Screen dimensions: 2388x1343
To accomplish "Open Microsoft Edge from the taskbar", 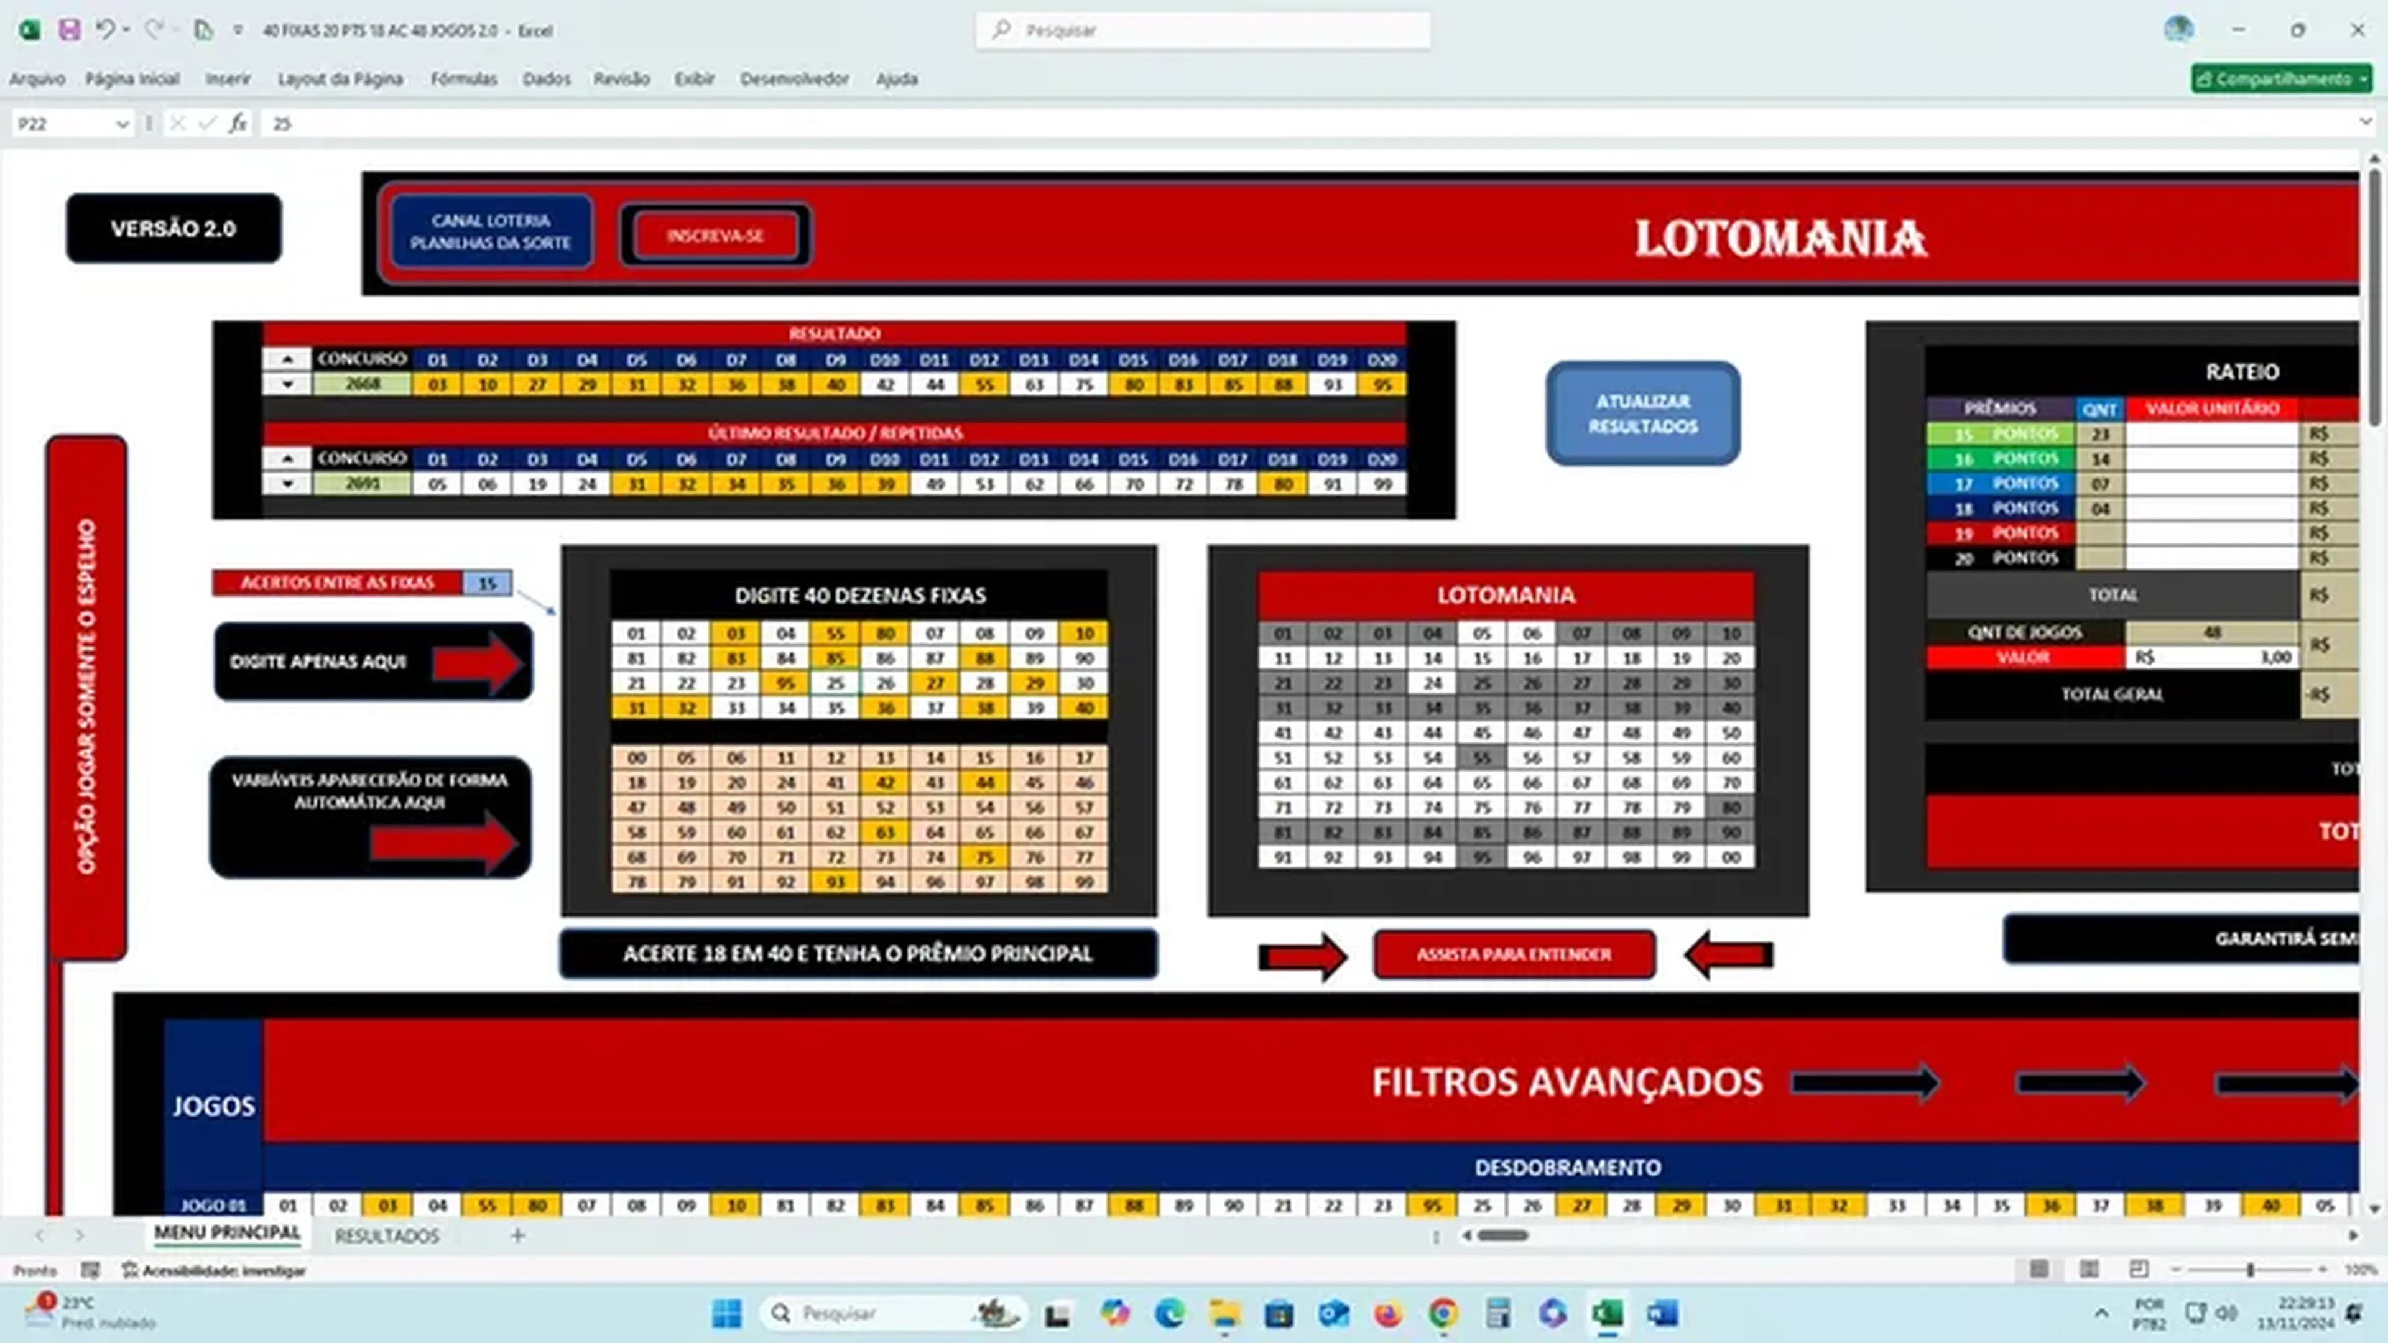I will click(1170, 1313).
